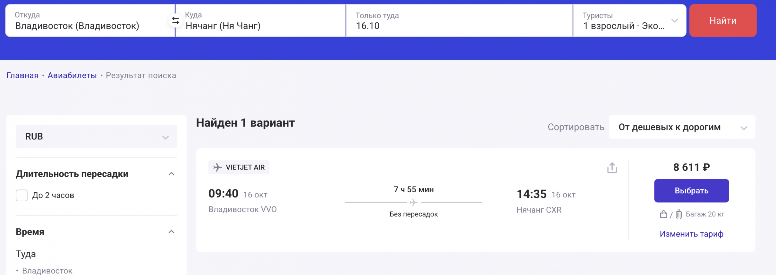Go to Главная breadcrumb
The height and width of the screenshot is (275, 776).
pos(22,75)
